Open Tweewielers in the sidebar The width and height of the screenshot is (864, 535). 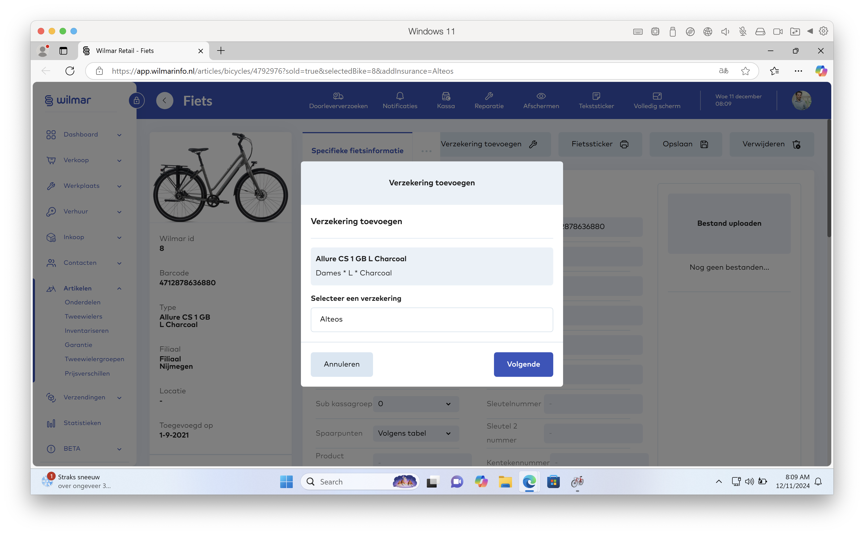(84, 317)
